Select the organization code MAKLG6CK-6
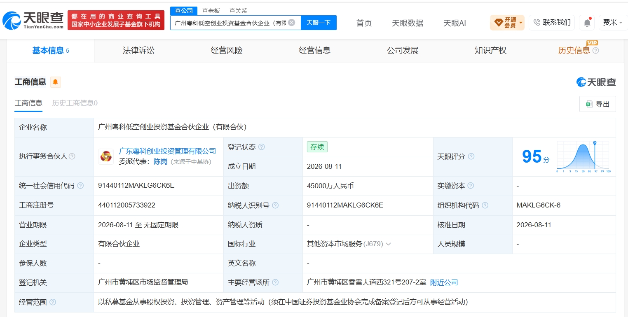The image size is (628, 317). 538,205
